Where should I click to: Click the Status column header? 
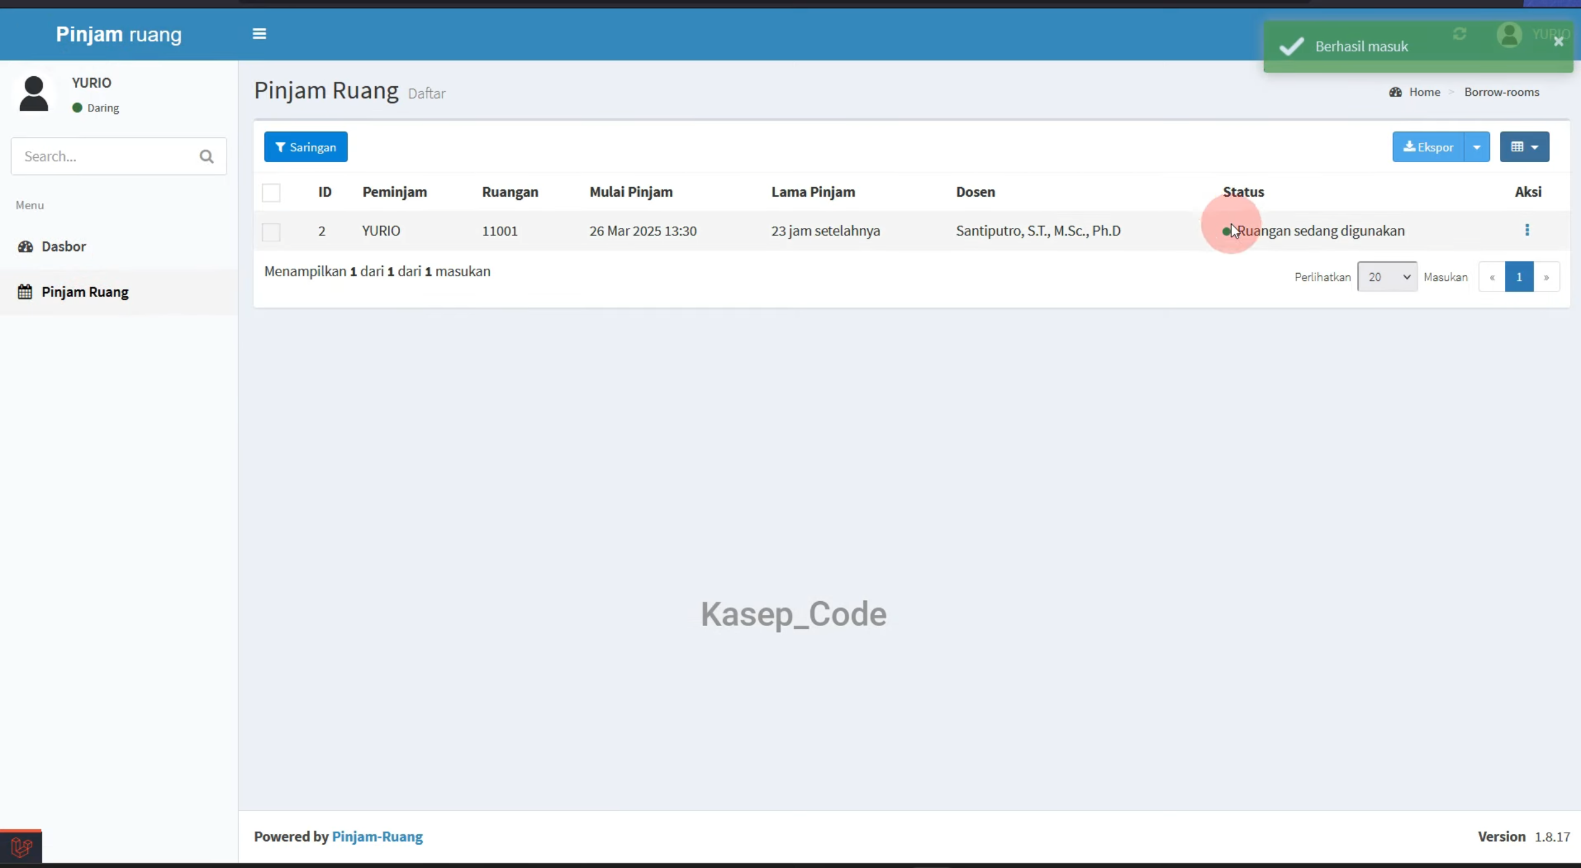1243,192
